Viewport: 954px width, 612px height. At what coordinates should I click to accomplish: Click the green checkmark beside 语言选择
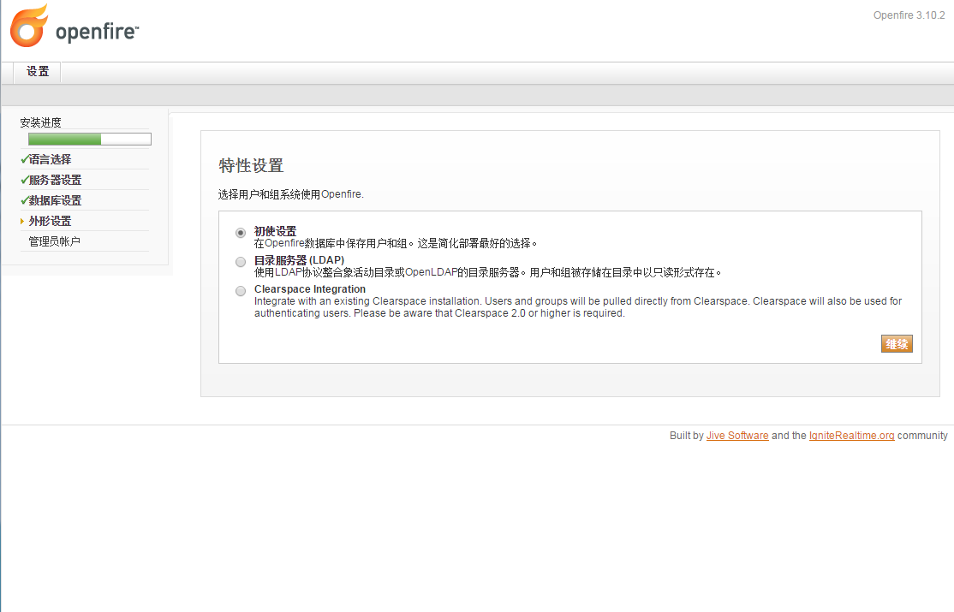pos(24,159)
